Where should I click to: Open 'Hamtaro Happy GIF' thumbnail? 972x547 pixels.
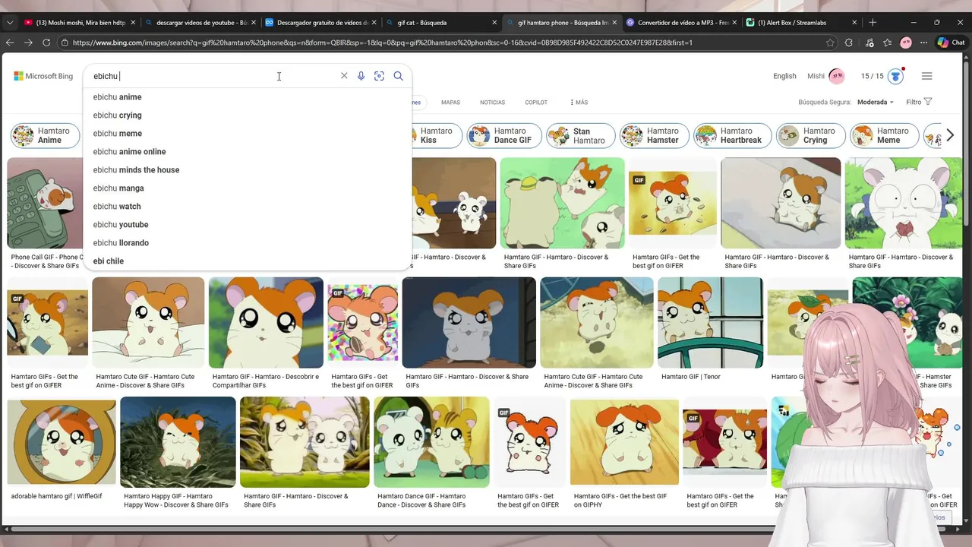click(178, 442)
